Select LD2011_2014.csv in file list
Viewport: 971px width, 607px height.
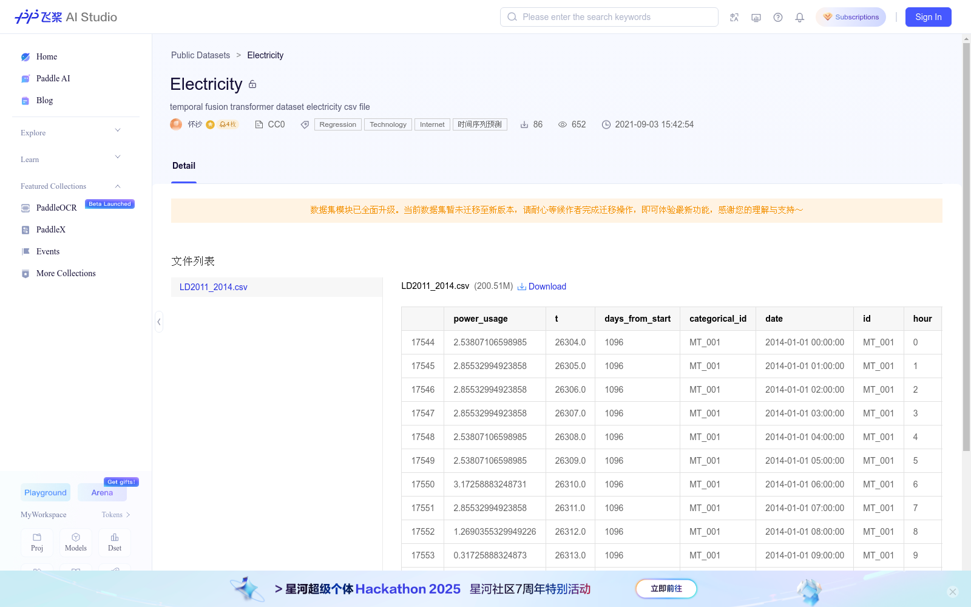click(277, 287)
